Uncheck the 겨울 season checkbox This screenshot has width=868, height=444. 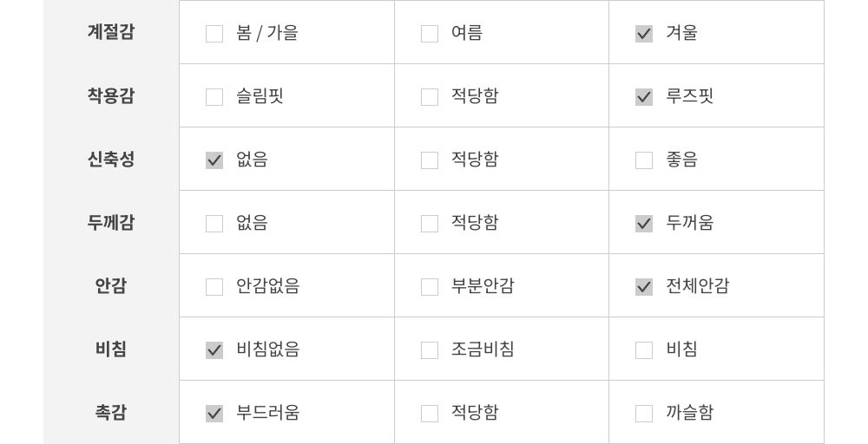pyautogui.click(x=644, y=34)
